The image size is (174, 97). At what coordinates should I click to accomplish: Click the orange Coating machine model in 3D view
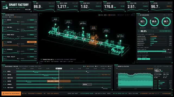click(x=94, y=40)
